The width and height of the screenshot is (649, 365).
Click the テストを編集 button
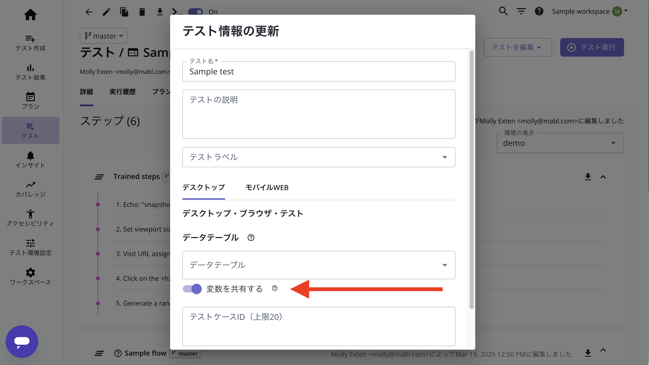tap(517, 47)
